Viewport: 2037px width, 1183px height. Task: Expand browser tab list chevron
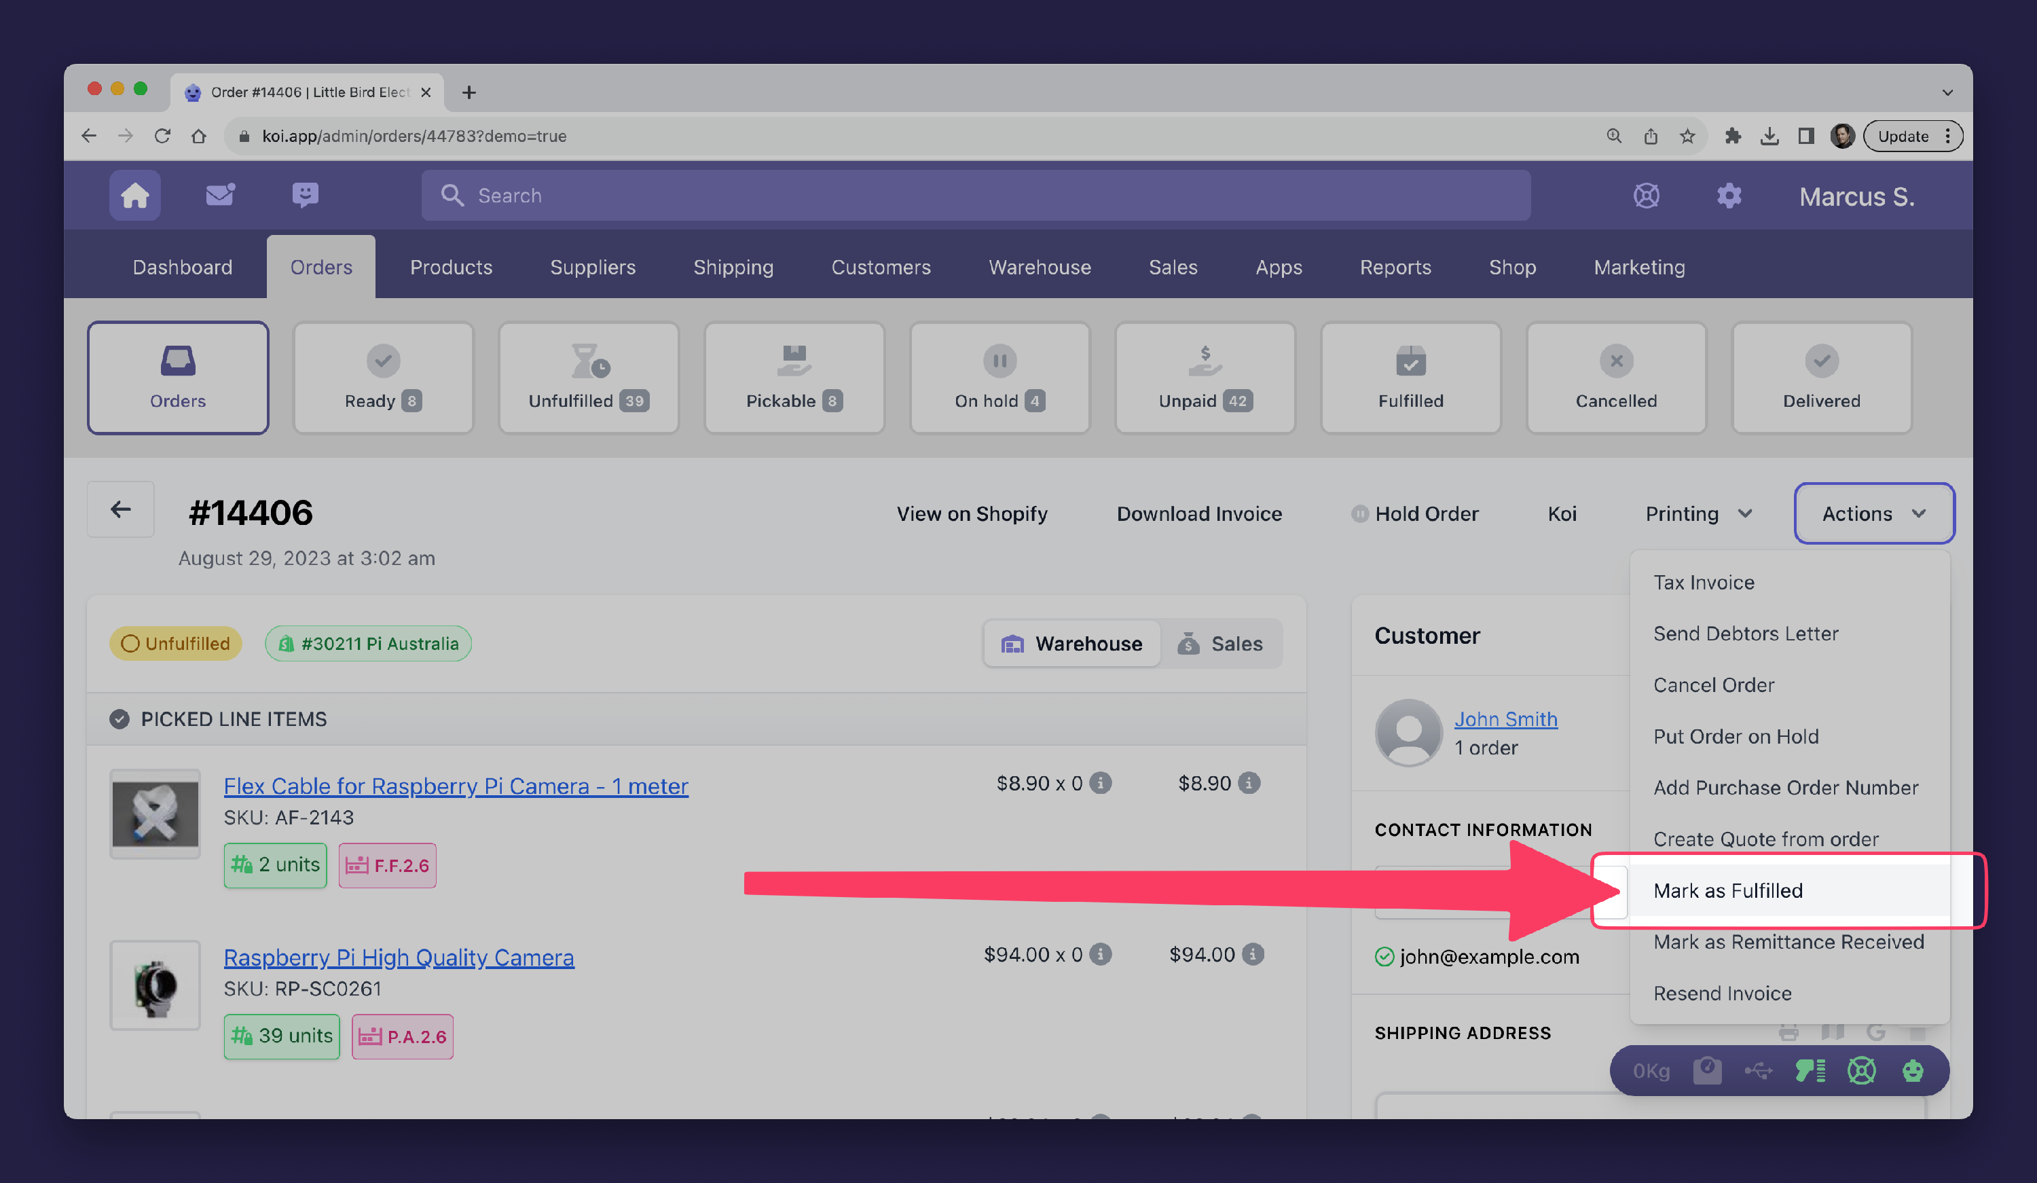point(1947,92)
